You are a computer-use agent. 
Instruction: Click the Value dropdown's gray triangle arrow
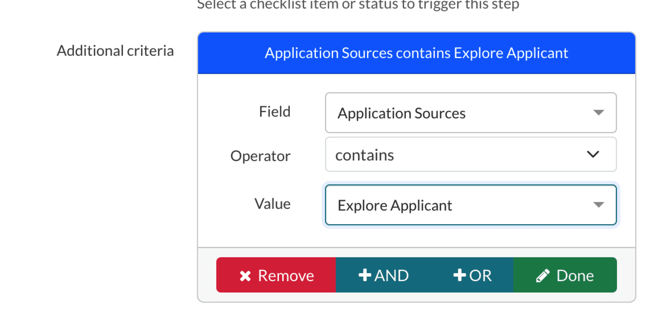tap(598, 205)
